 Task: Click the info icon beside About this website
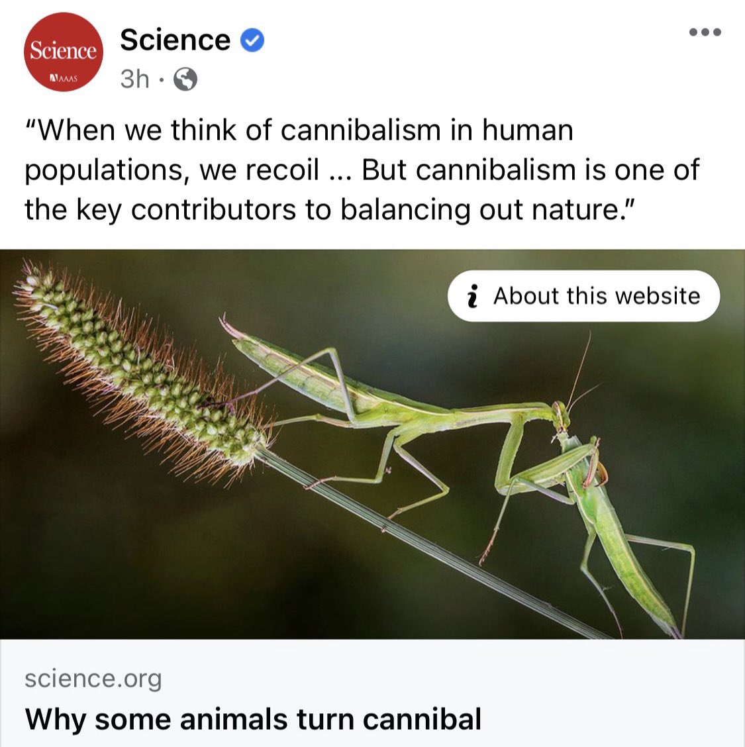472,296
